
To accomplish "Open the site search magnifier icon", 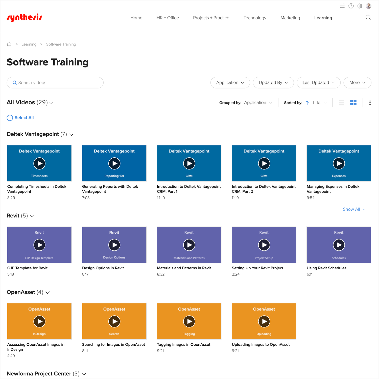I will 368,18.
